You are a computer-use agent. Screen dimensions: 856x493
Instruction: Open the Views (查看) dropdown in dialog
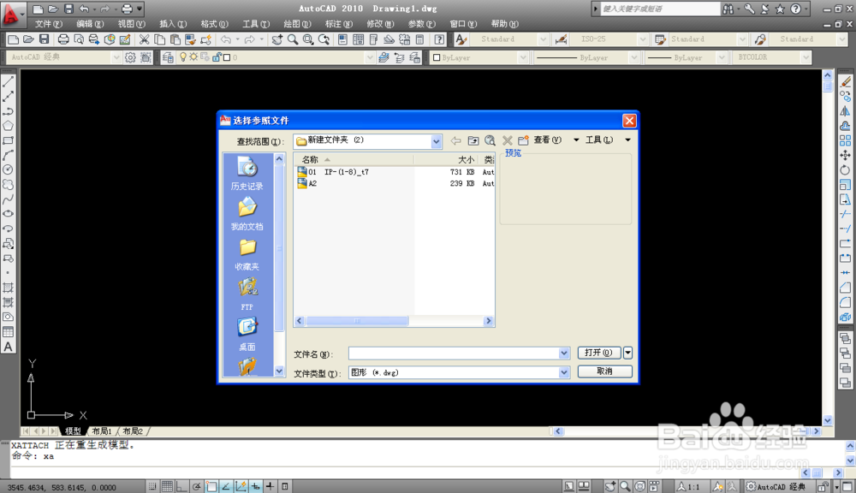coord(576,140)
